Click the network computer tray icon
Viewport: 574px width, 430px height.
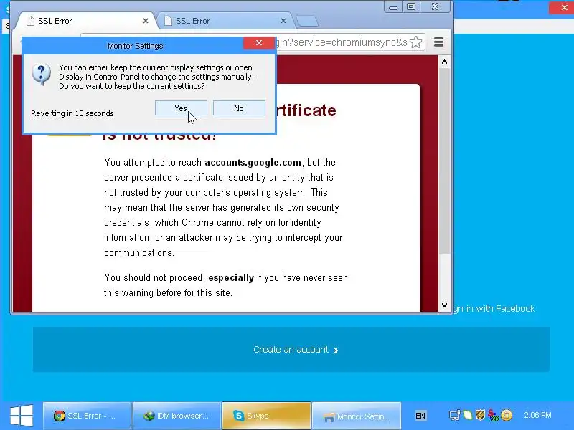tap(455, 415)
